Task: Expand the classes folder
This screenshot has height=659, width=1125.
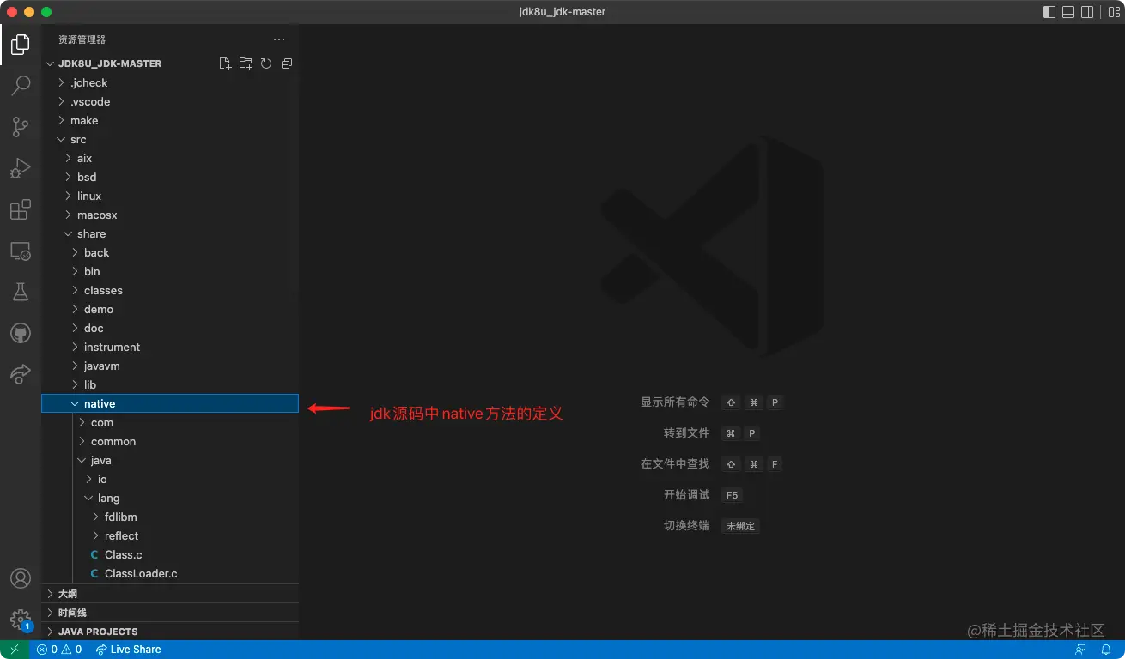Action: 170,290
